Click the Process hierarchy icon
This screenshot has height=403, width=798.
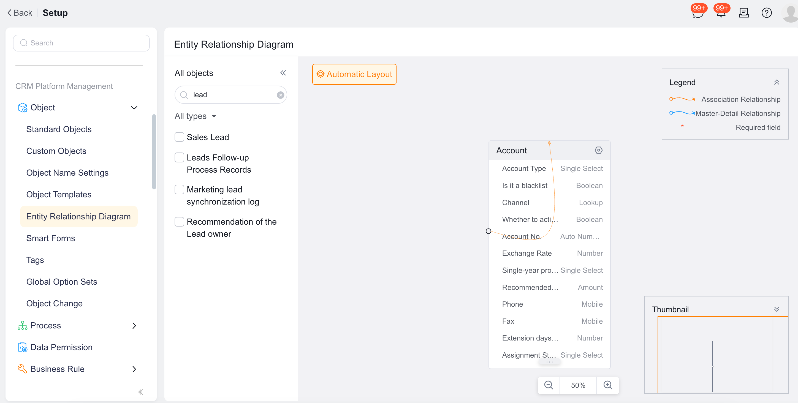click(x=22, y=326)
